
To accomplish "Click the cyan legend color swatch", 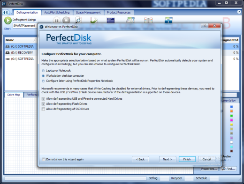I will tap(231, 147).
